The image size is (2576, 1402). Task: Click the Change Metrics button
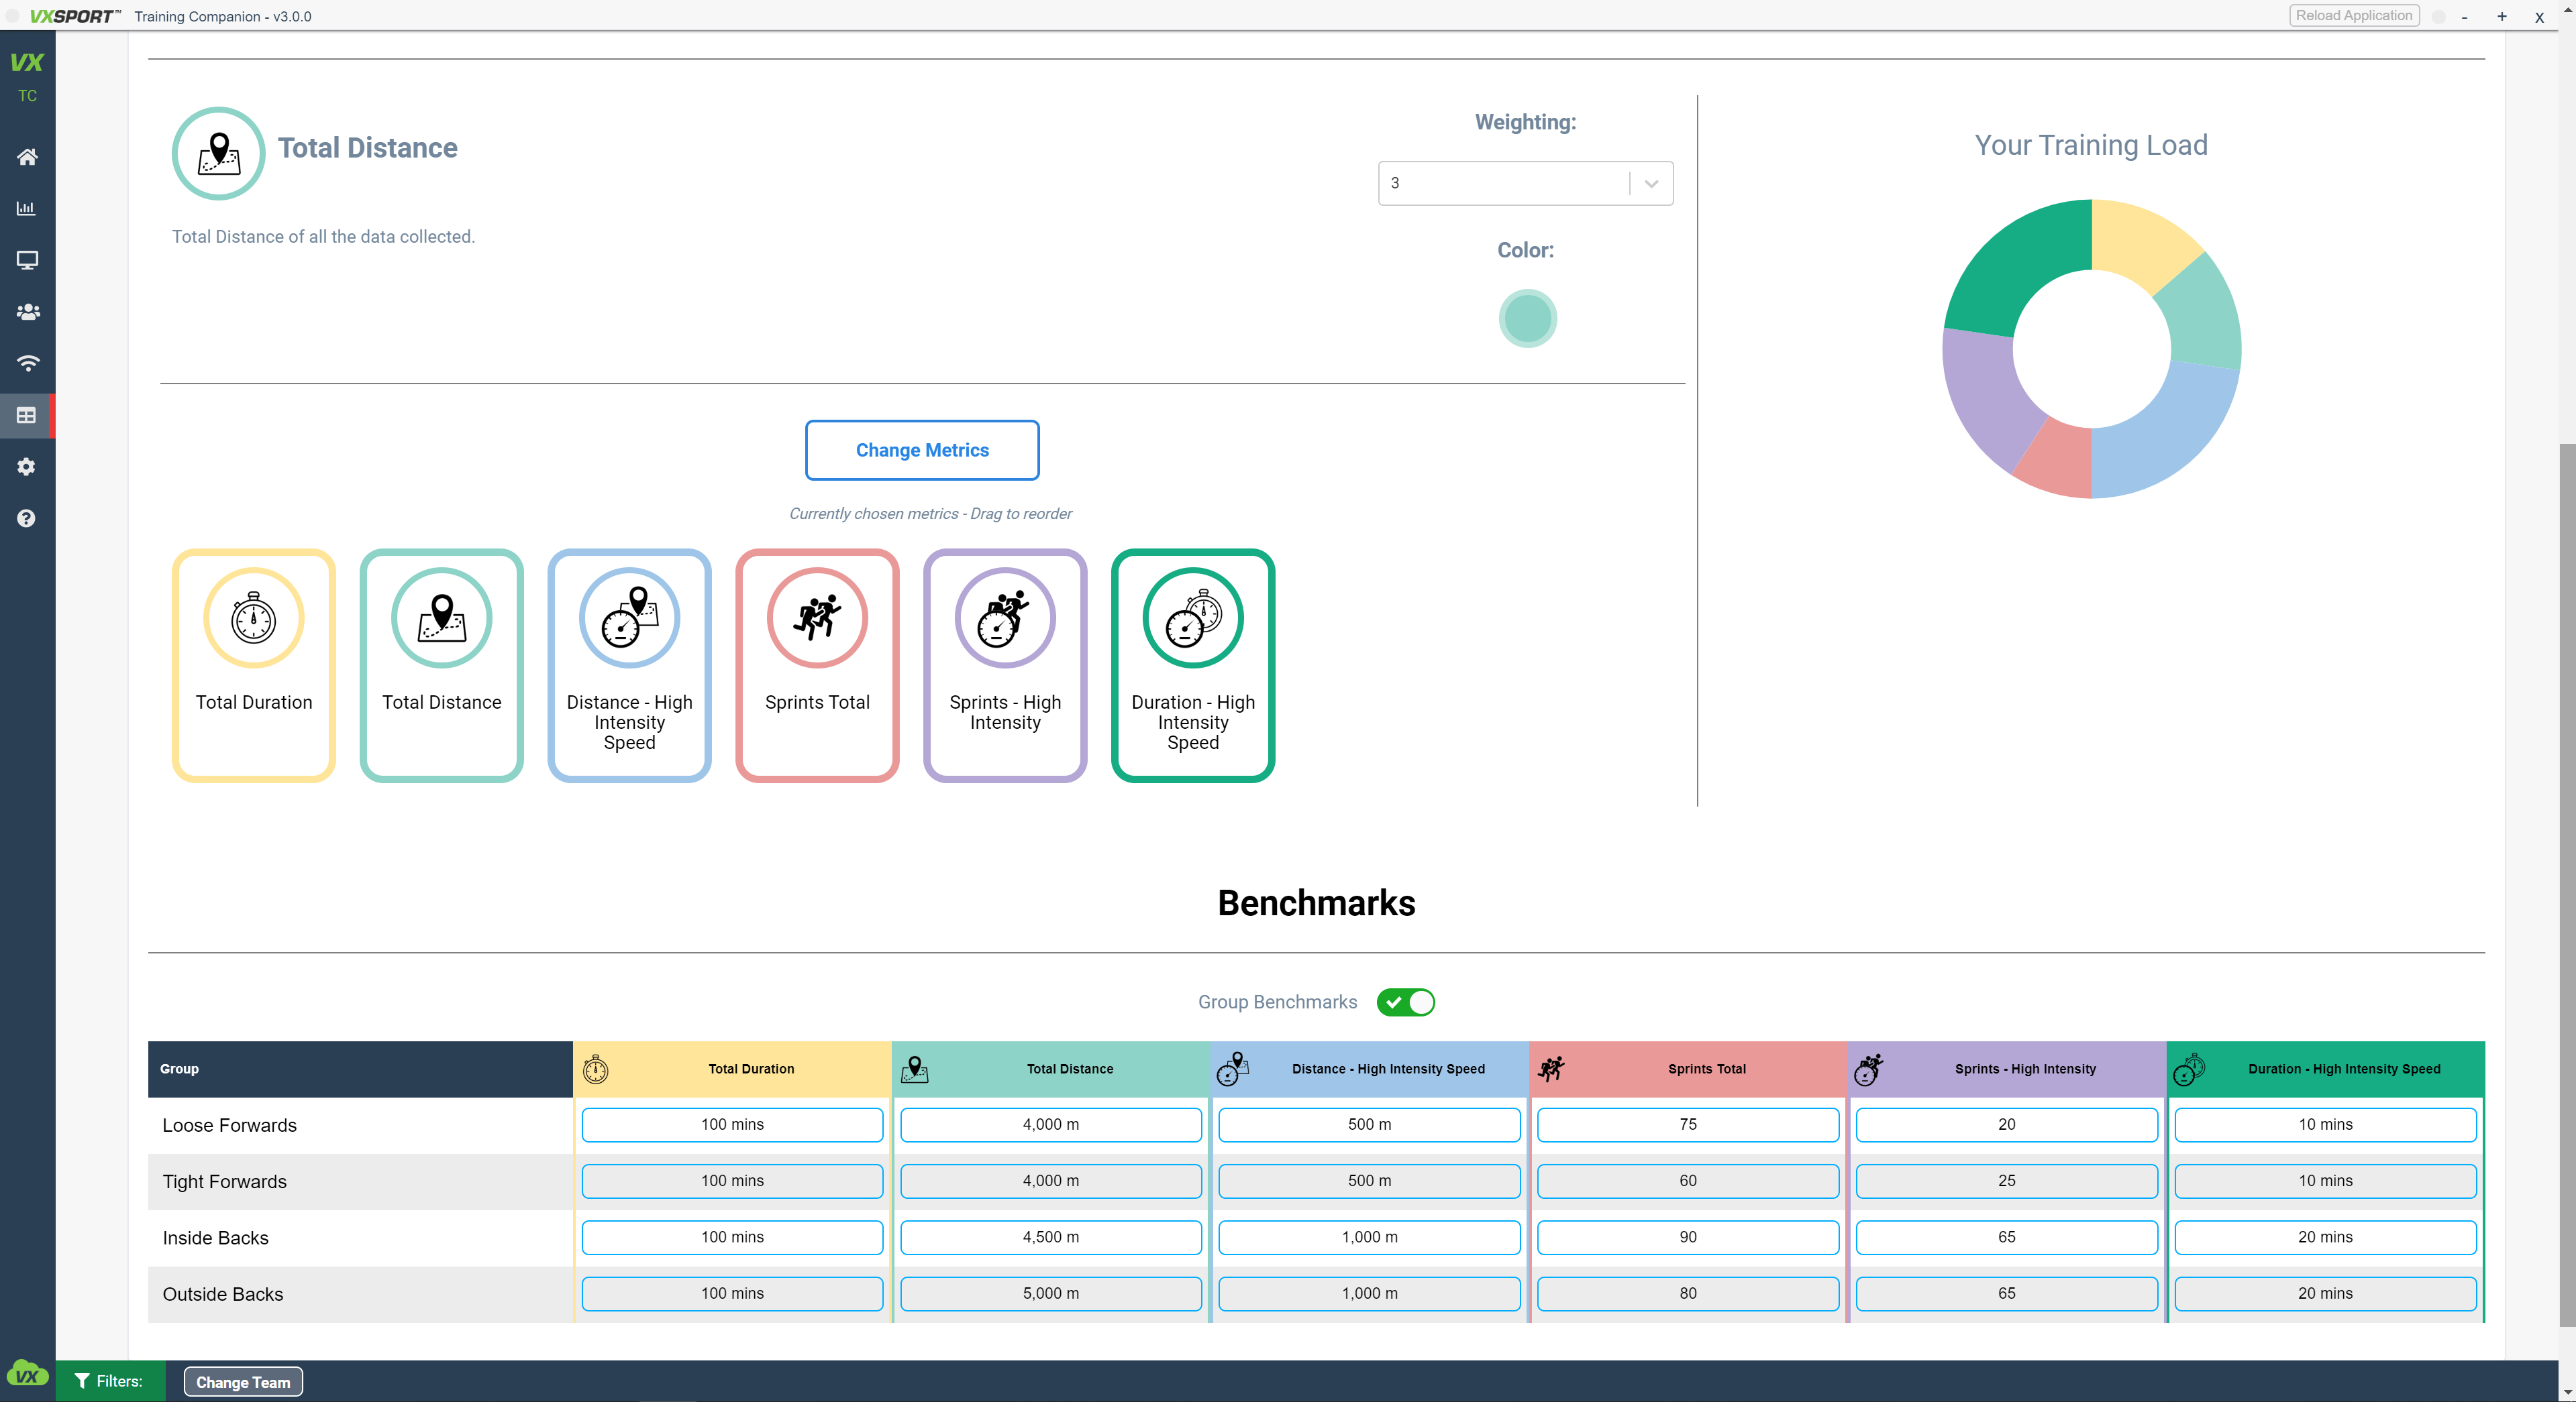922,450
